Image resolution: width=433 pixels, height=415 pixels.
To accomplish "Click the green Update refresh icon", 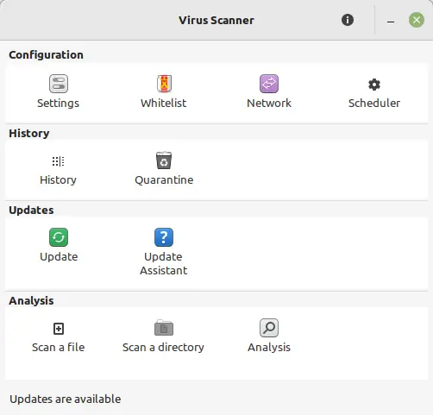I will 59,237.
